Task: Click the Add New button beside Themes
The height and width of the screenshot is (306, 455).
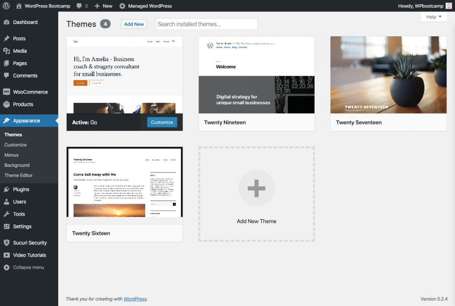Action: 134,24
